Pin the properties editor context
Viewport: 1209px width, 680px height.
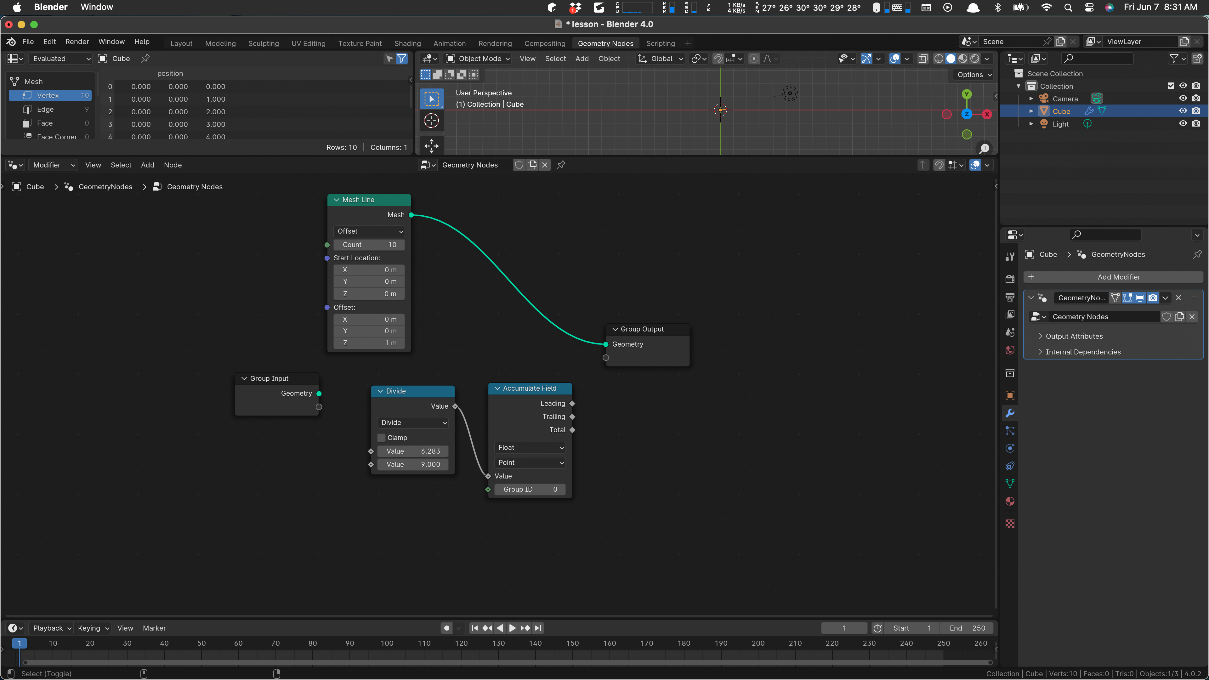click(x=1197, y=254)
